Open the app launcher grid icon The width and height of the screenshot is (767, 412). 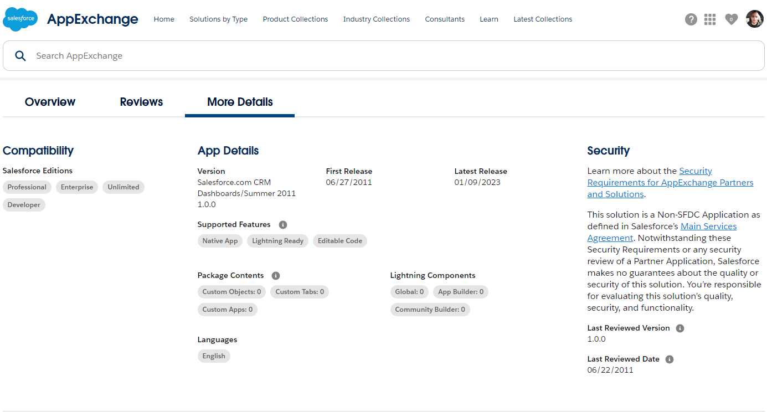710,19
